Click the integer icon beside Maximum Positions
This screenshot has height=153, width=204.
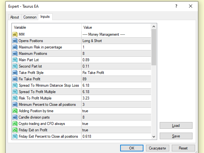click(15, 54)
